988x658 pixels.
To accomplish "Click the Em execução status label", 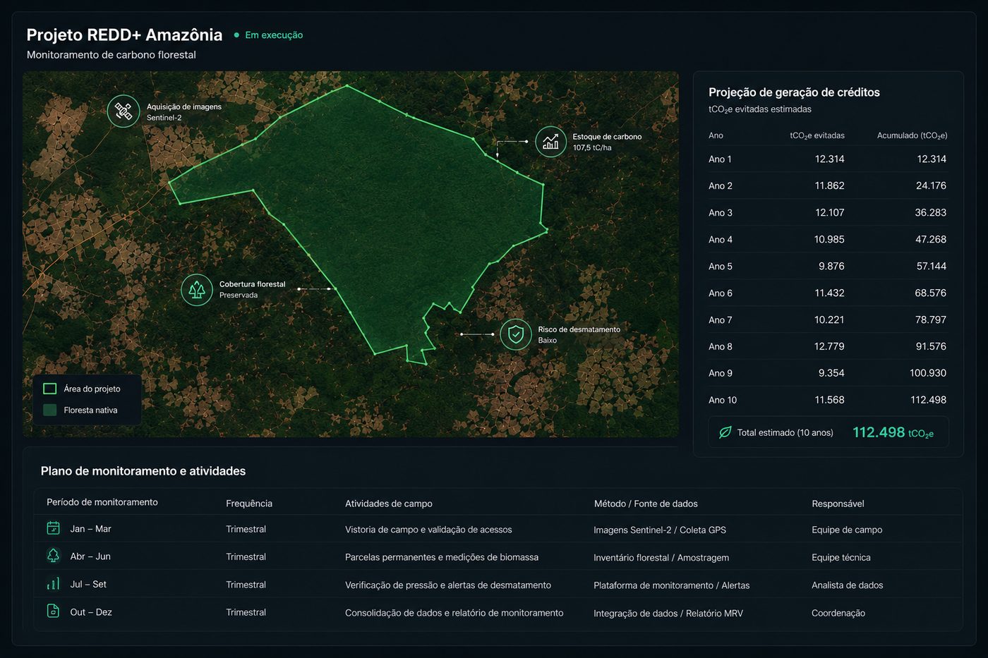I will [x=274, y=35].
